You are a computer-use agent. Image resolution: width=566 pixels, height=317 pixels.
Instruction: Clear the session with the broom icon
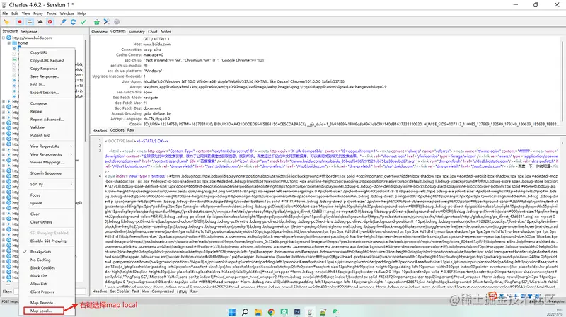6,22
